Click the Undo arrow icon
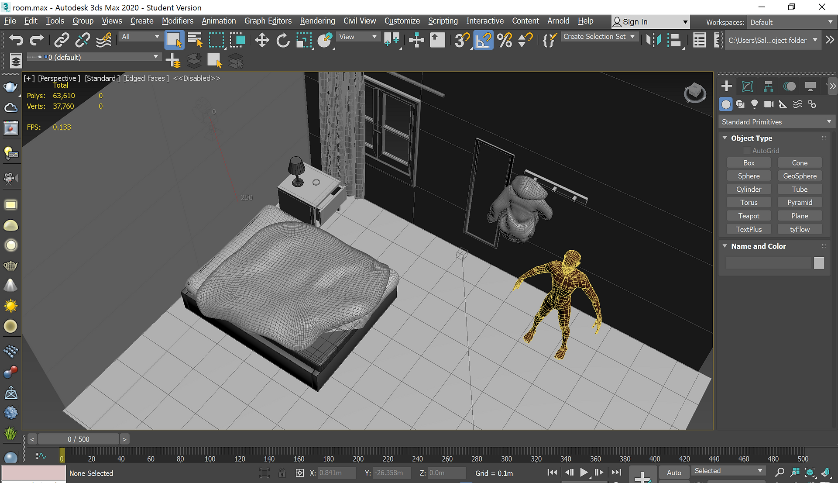 pos(16,41)
